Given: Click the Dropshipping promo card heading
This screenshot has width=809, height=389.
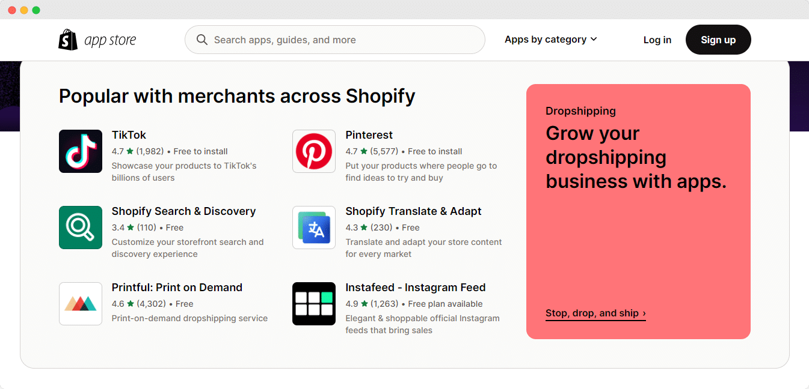Looking at the screenshot, I should (636, 157).
